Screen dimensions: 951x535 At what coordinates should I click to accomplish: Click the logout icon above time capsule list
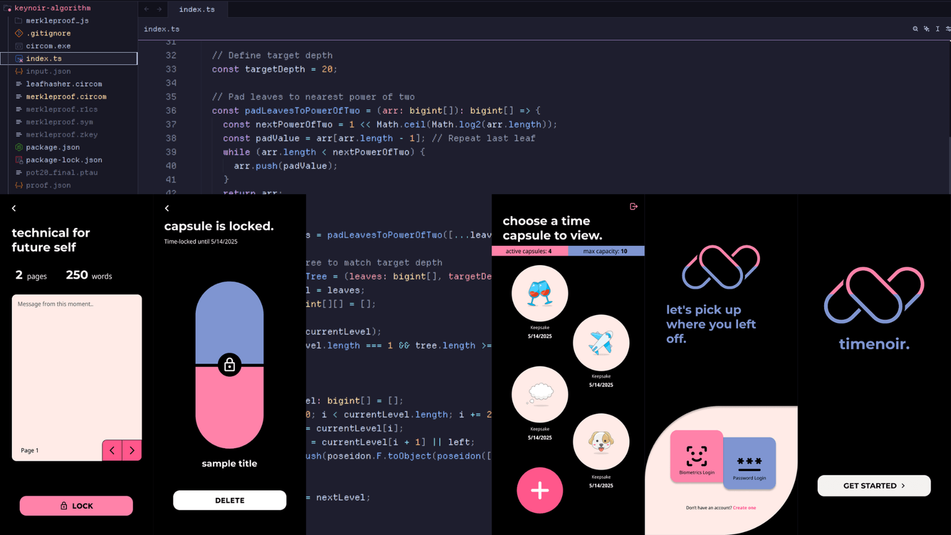click(633, 207)
